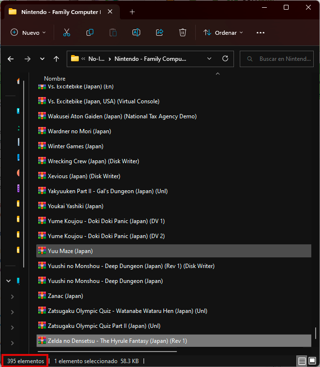The width and height of the screenshot is (320, 367).
Task: Click archive icon of Zanac (Japan)
Action: [42, 296]
